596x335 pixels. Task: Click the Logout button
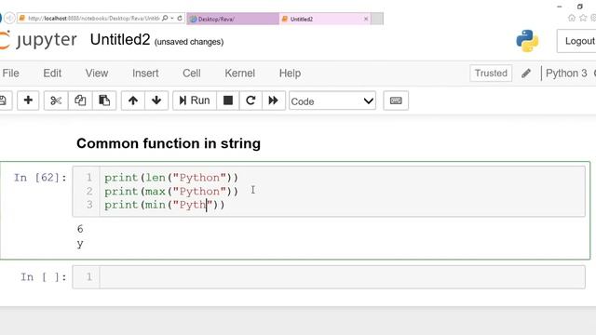pyautogui.click(x=577, y=41)
